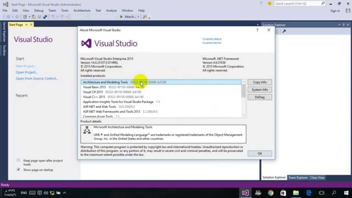This screenshot has height=198, width=352.
Task: Open the File menu
Action: point(5,10)
